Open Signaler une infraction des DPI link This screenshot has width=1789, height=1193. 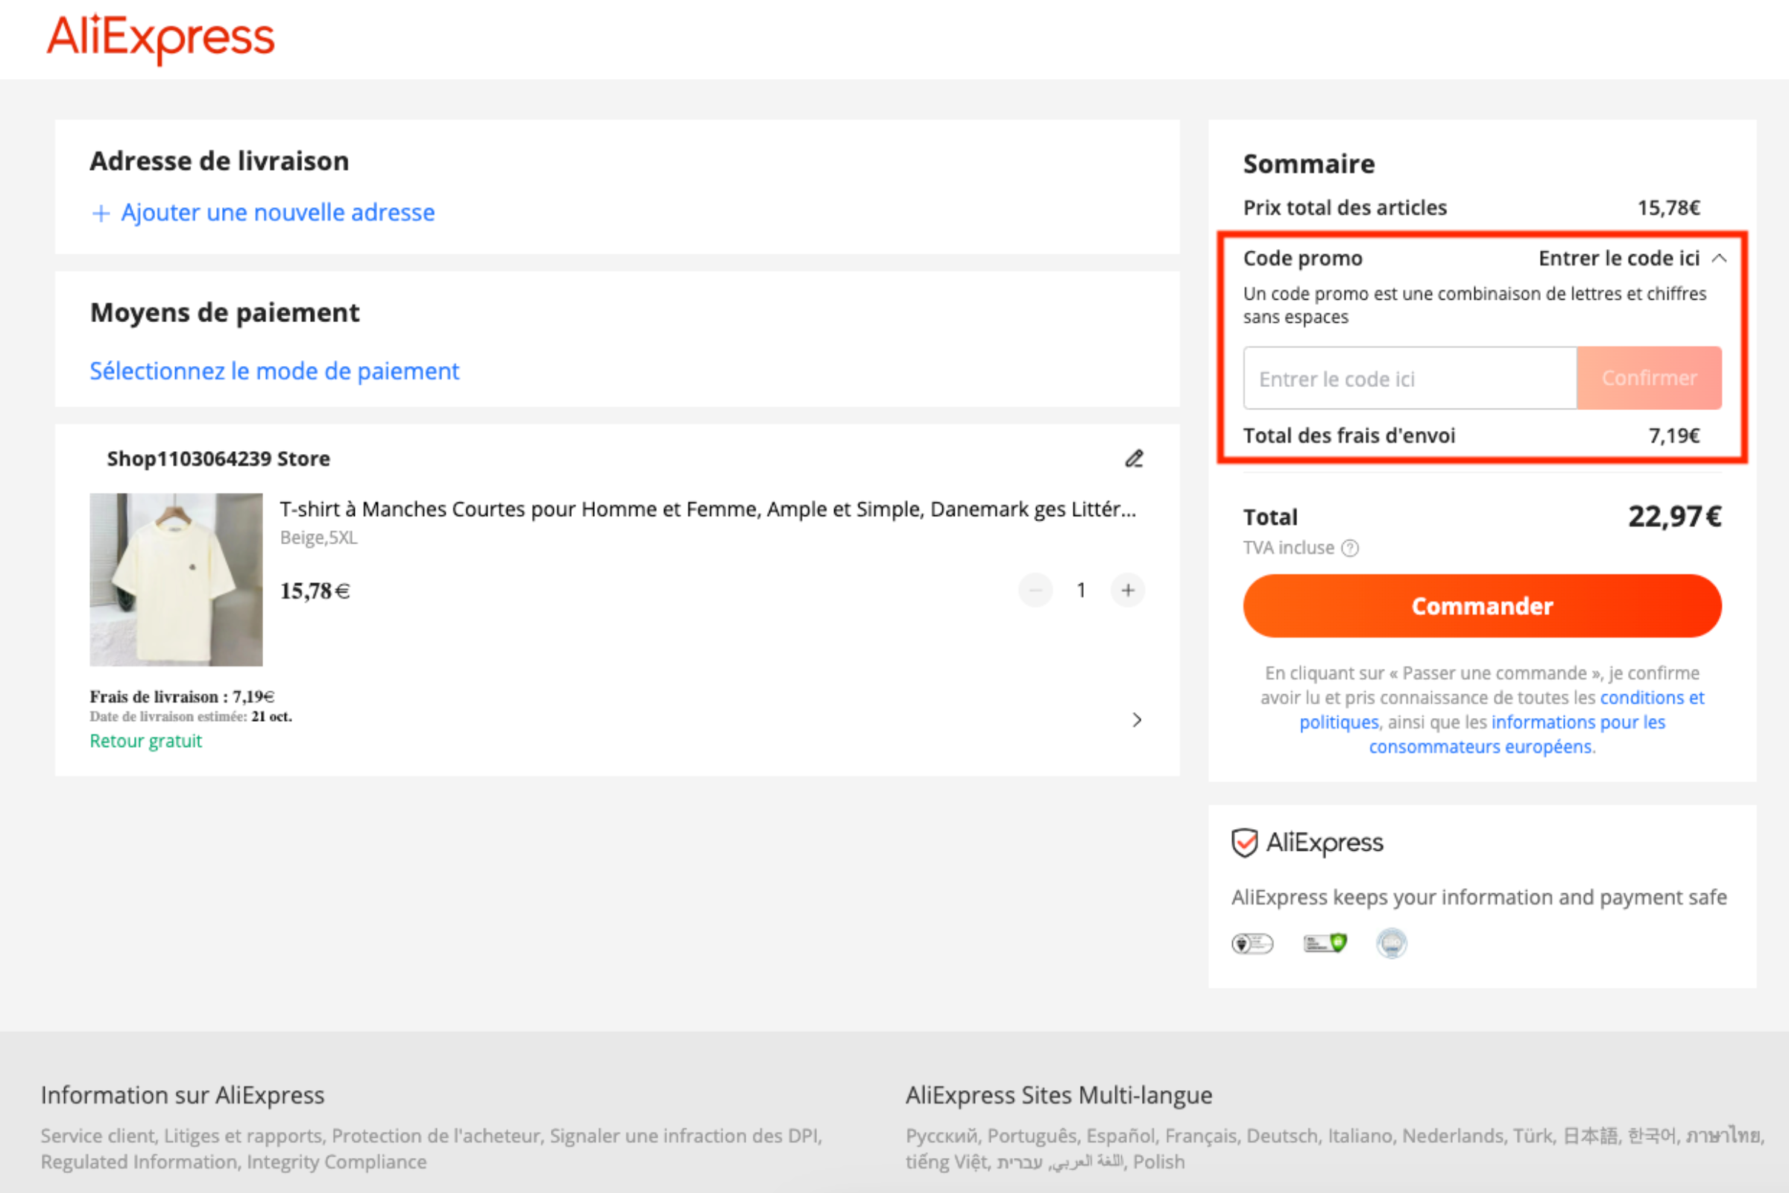(684, 1136)
